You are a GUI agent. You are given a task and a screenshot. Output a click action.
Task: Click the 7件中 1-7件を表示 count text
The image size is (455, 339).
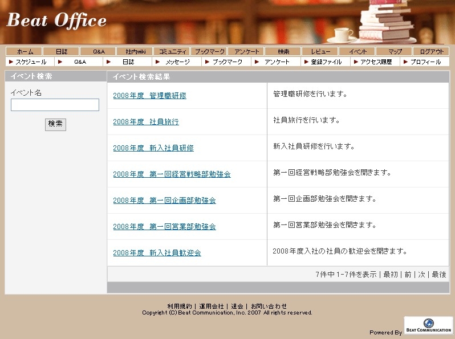pos(346,274)
